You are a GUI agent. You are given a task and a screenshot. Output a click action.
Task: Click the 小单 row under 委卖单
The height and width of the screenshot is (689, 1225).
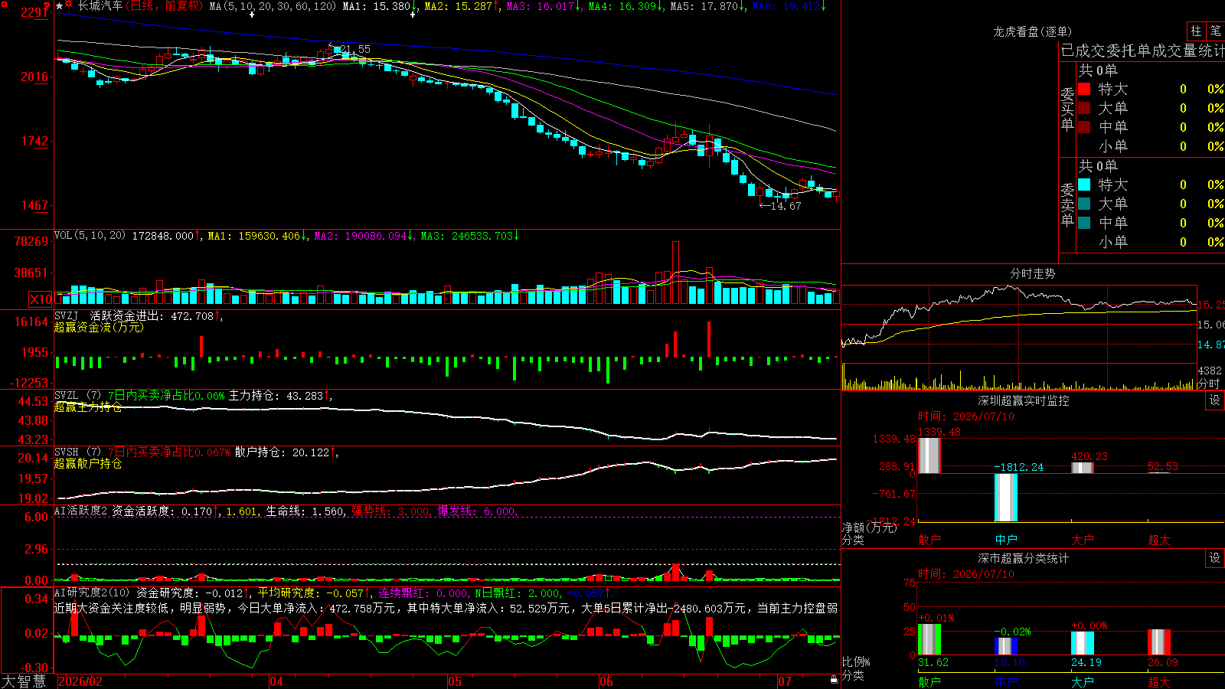pos(1151,242)
